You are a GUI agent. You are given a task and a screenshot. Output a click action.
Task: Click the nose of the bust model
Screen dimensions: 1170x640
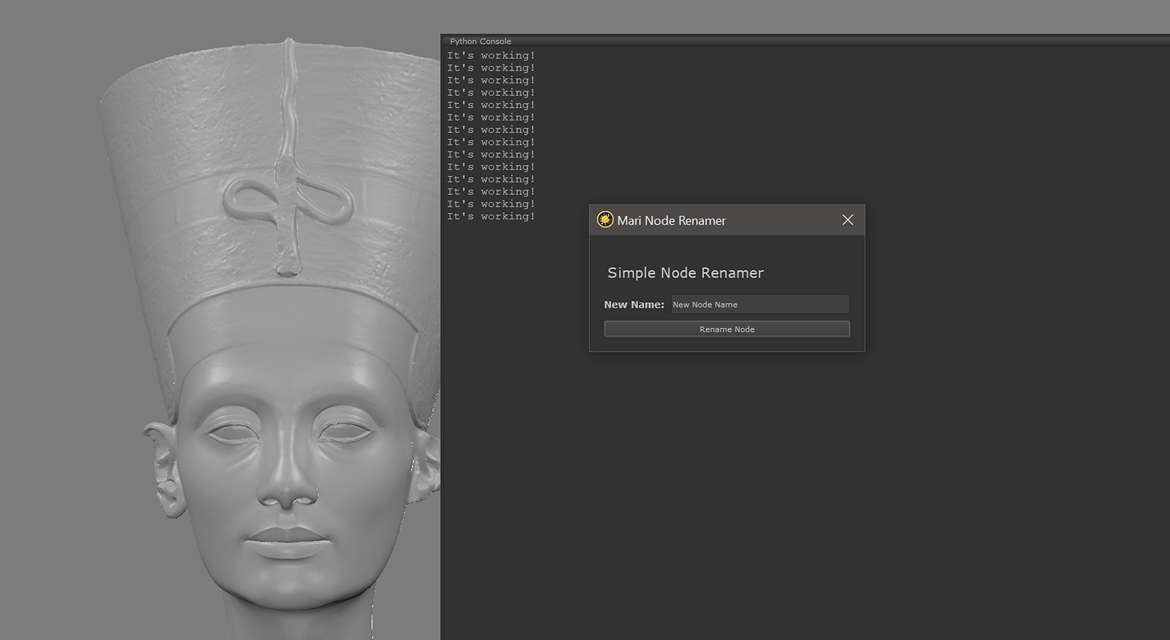[x=286, y=487]
